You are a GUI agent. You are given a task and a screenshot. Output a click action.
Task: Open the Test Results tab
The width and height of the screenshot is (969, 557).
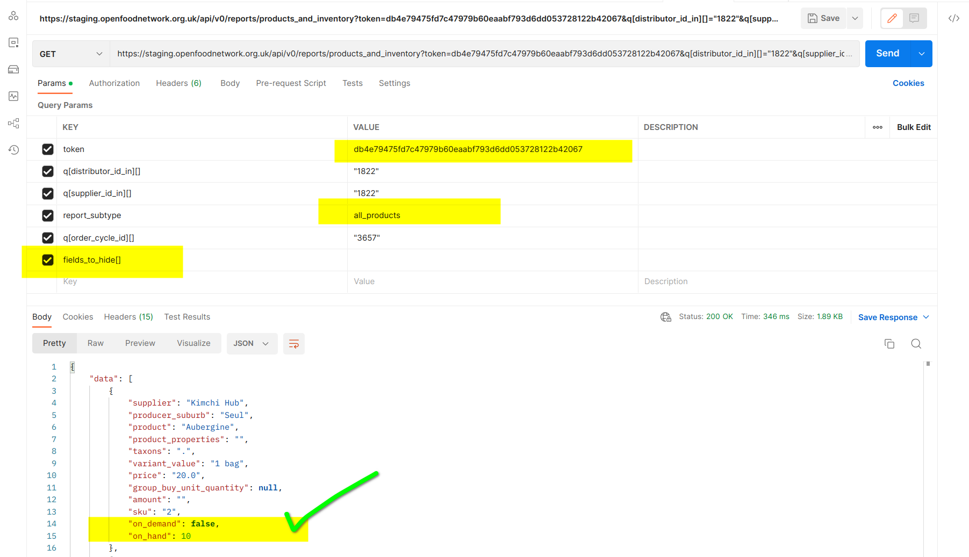coord(187,317)
